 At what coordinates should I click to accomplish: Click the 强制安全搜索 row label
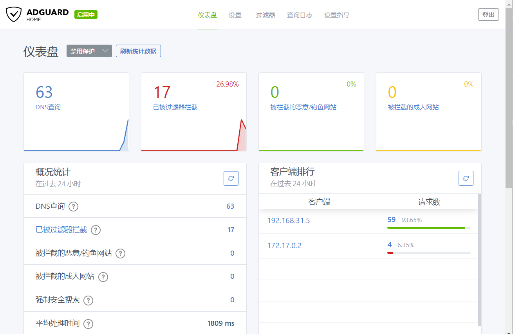click(58, 300)
